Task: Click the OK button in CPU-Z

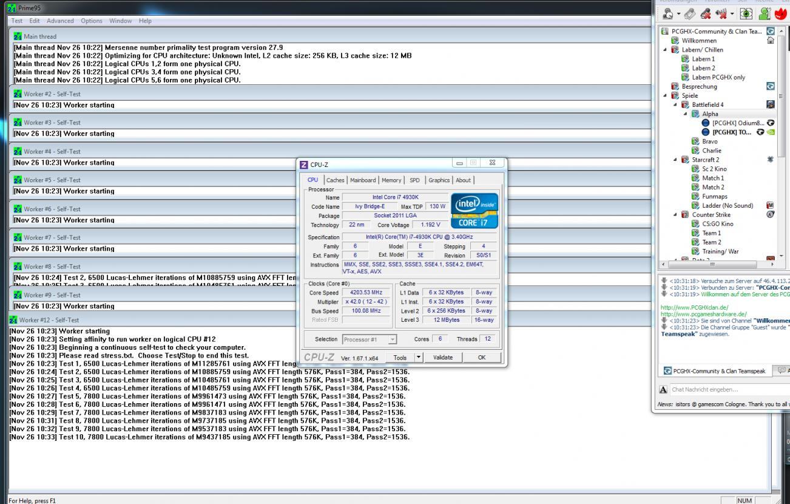Action: (482, 358)
